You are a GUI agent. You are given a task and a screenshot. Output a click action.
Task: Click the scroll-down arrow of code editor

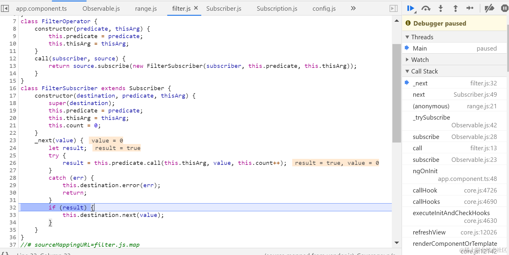coord(397,243)
